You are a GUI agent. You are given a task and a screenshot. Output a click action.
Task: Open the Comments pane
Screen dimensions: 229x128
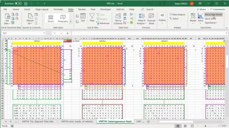[x=218, y=9]
